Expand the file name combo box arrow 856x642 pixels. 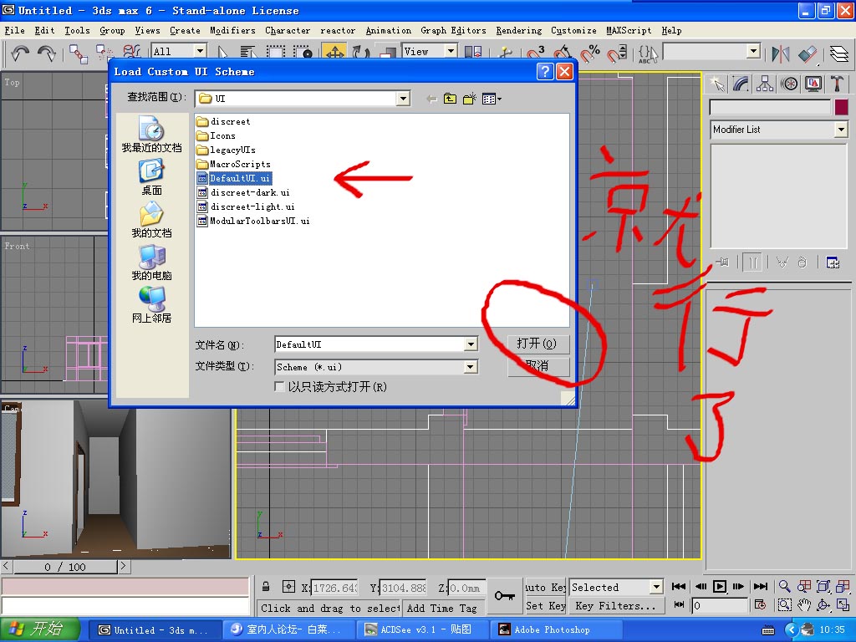[x=471, y=344]
